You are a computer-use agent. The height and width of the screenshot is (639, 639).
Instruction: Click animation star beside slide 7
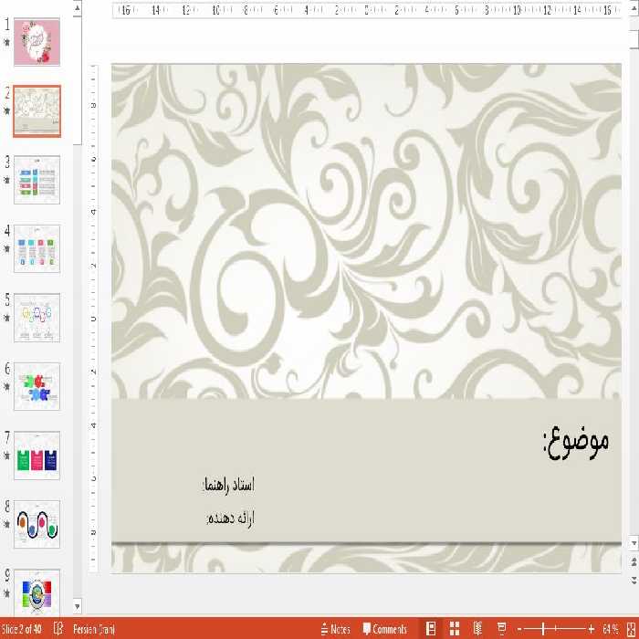6,456
